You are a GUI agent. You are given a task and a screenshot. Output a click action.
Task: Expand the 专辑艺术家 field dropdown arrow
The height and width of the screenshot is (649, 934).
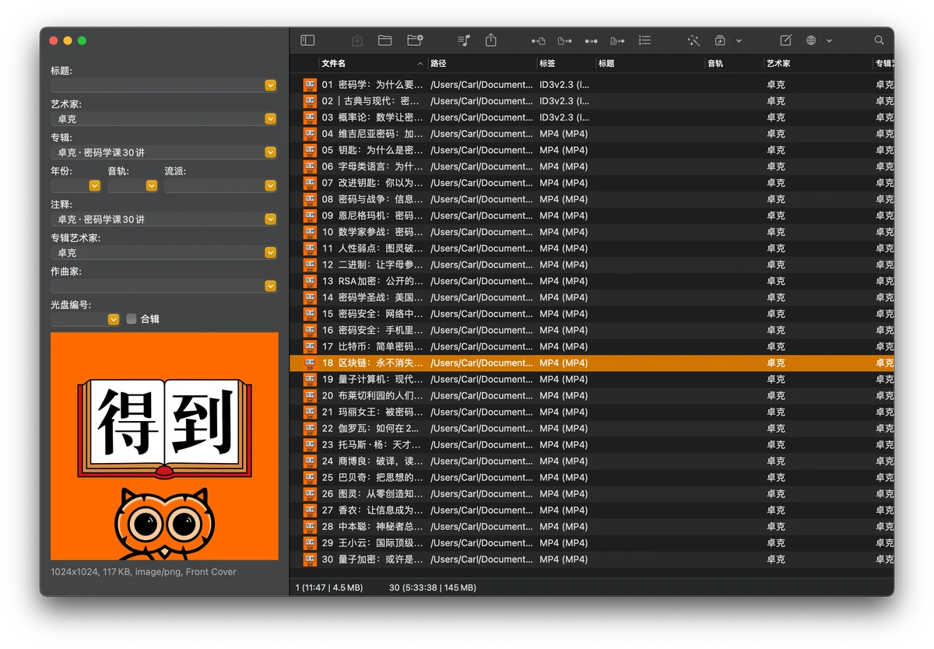(x=270, y=253)
